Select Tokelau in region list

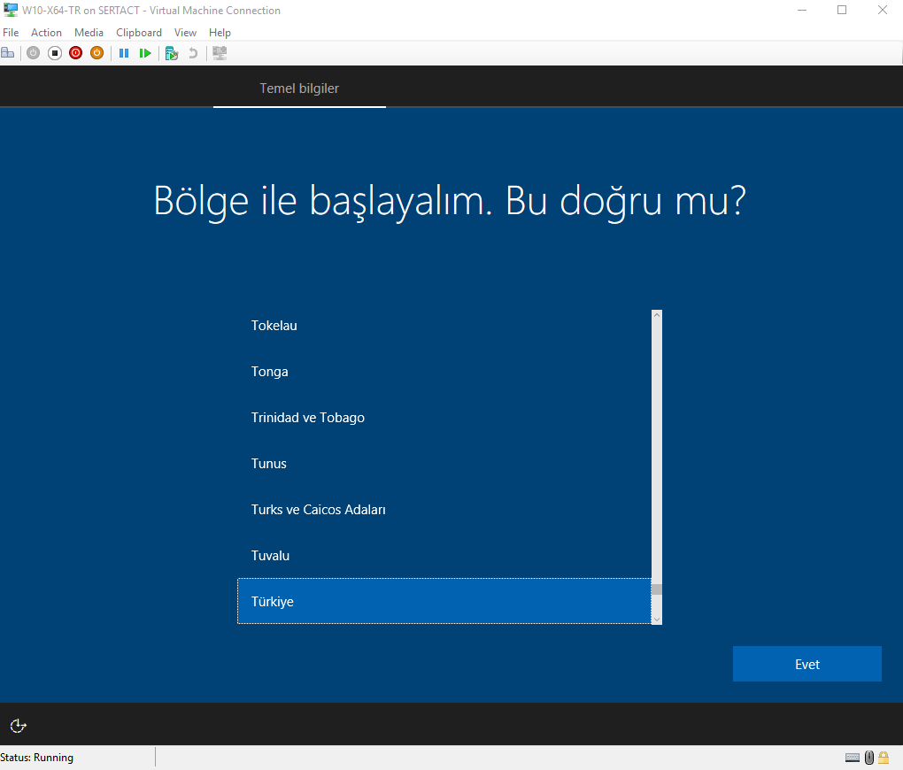coord(444,326)
